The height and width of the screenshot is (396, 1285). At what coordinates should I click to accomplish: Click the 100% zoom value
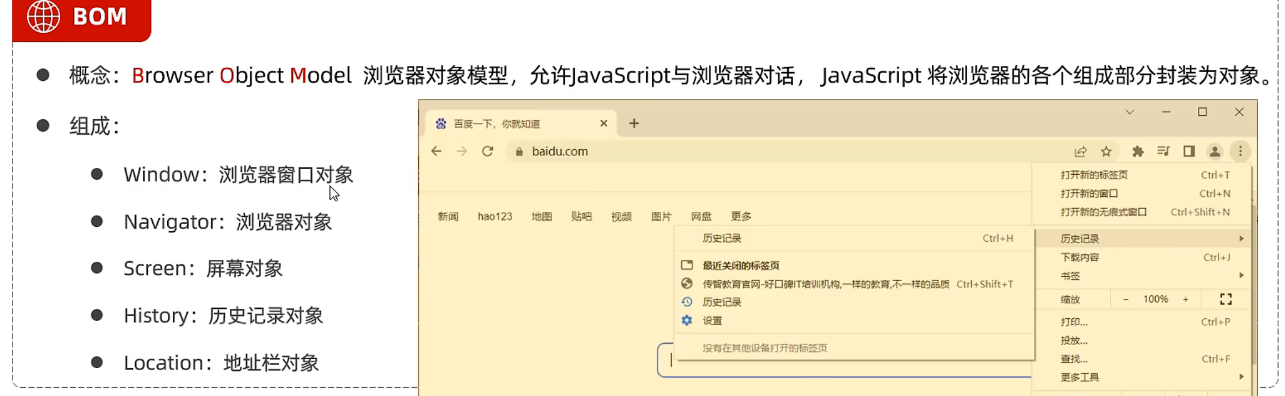pos(1155,299)
